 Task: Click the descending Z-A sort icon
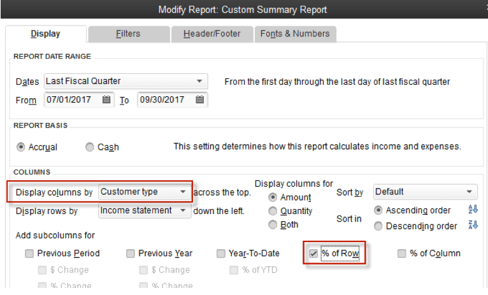(x=473, y=225)
